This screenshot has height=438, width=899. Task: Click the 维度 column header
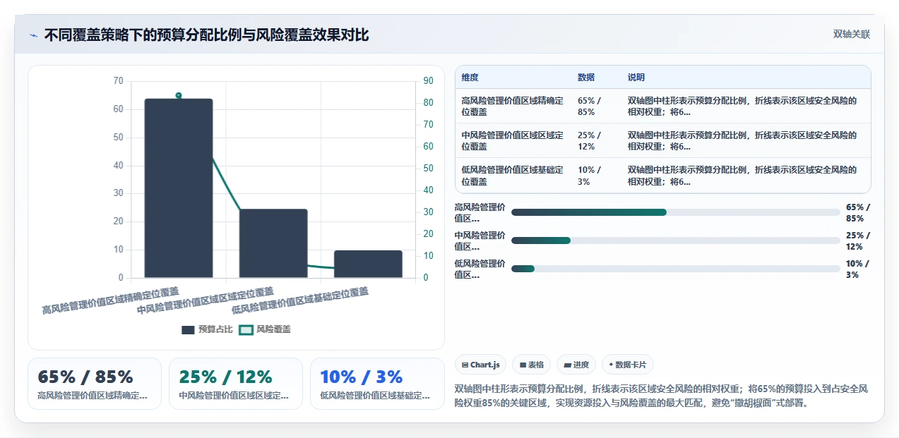tap(470, 78)
